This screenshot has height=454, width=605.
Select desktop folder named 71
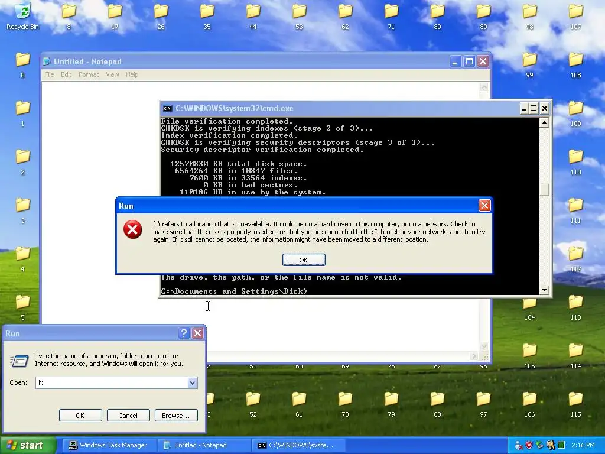[391, 16]
